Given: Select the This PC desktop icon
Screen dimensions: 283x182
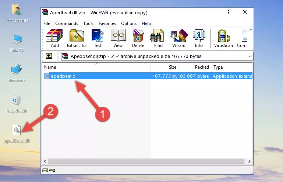Looking at the screenshot, I should click(17, 43).
